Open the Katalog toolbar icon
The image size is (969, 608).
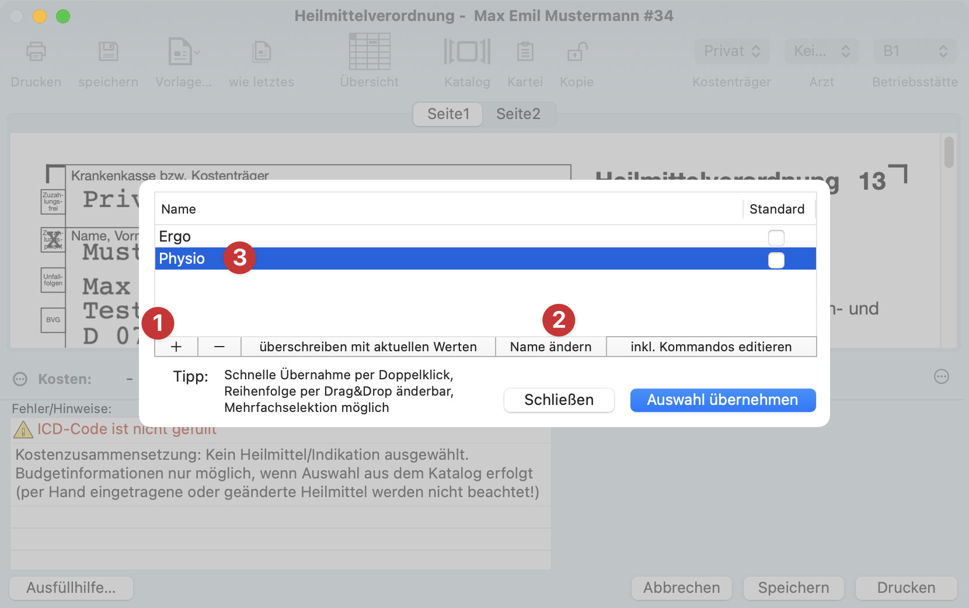click(467, 51)
